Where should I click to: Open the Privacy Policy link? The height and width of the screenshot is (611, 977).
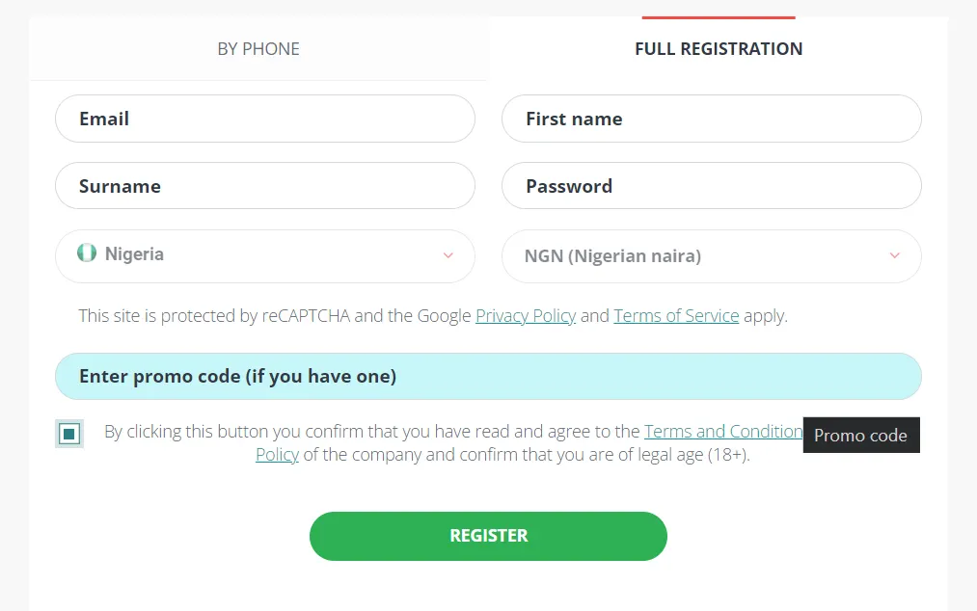click(525, 315)
